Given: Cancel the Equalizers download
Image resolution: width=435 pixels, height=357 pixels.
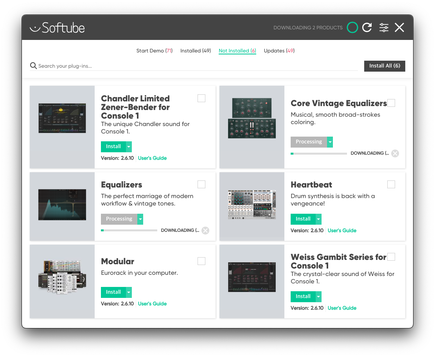Looking at the screenshot, I should [x=205, y=231].
